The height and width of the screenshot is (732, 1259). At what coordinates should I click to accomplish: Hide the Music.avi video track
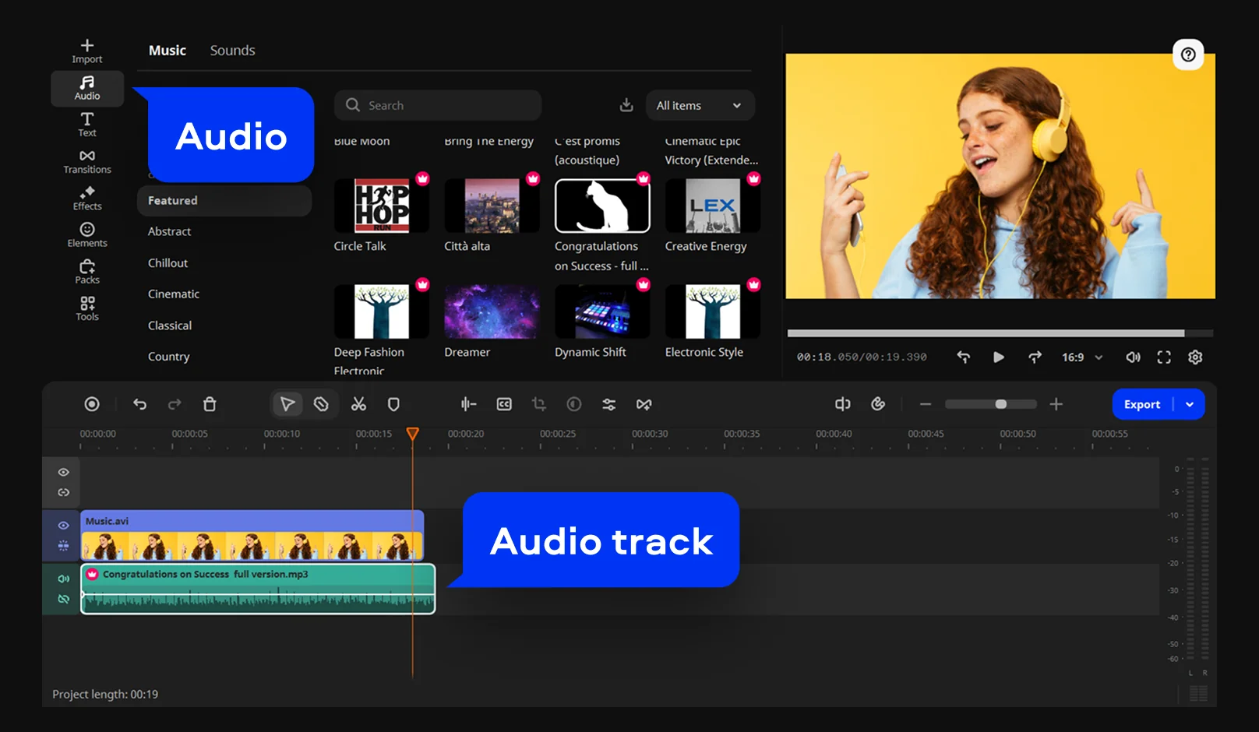64,526
